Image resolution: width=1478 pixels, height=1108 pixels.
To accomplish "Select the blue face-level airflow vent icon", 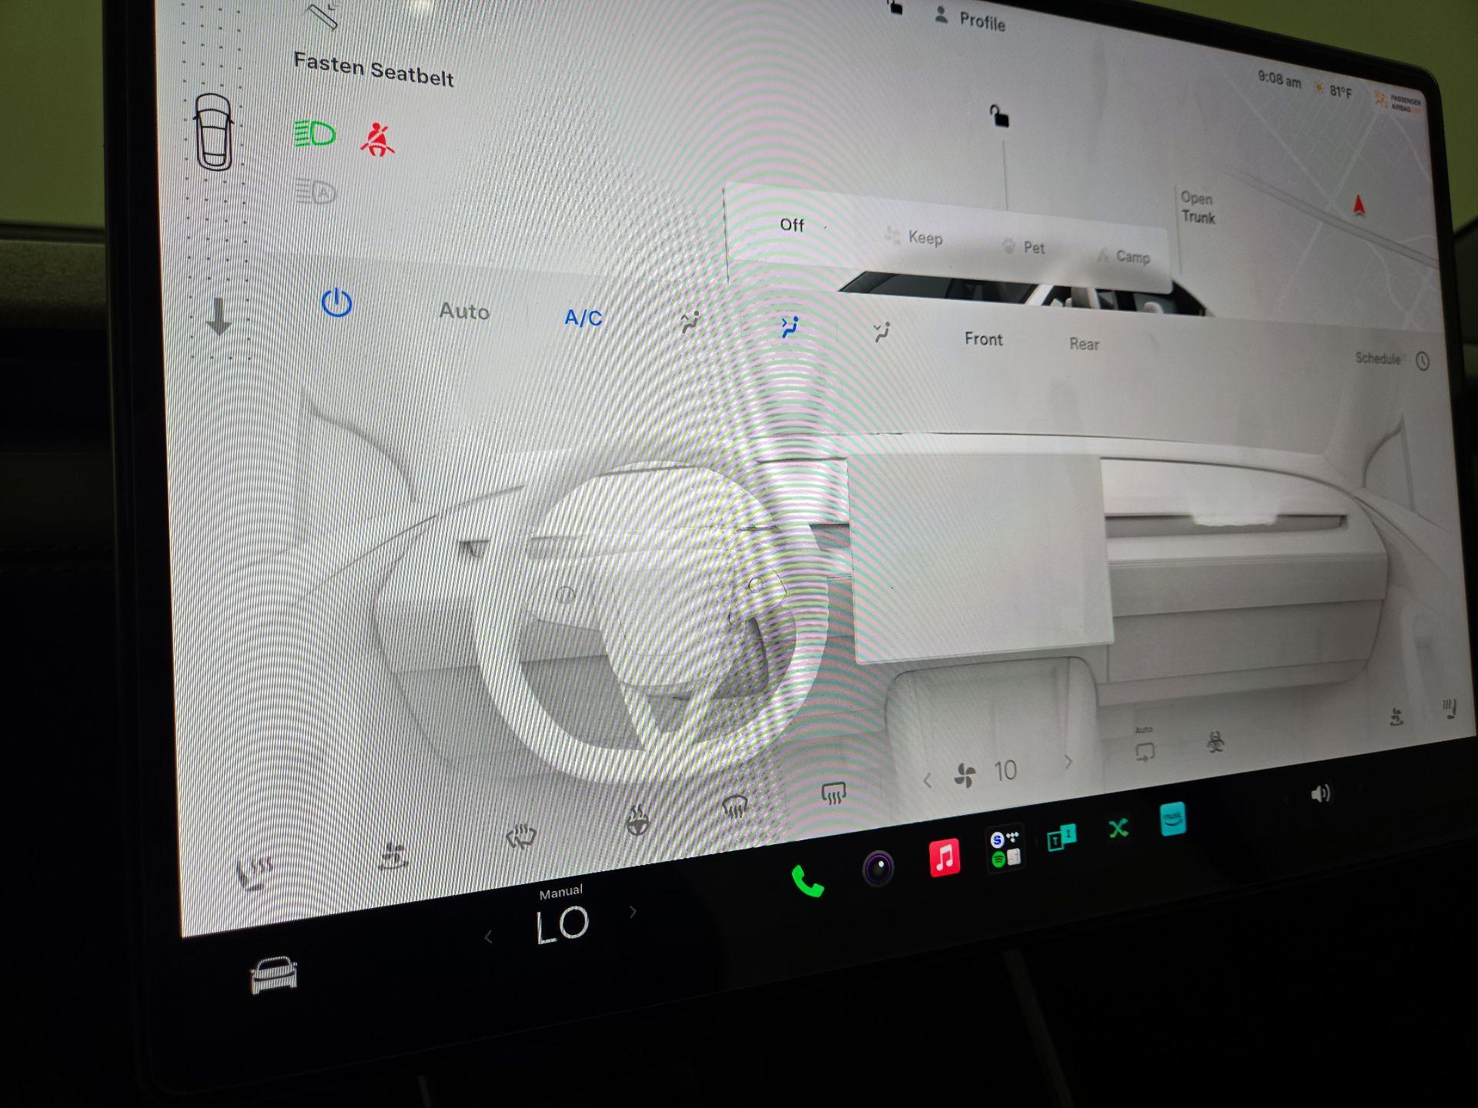I will coord(789,328).
